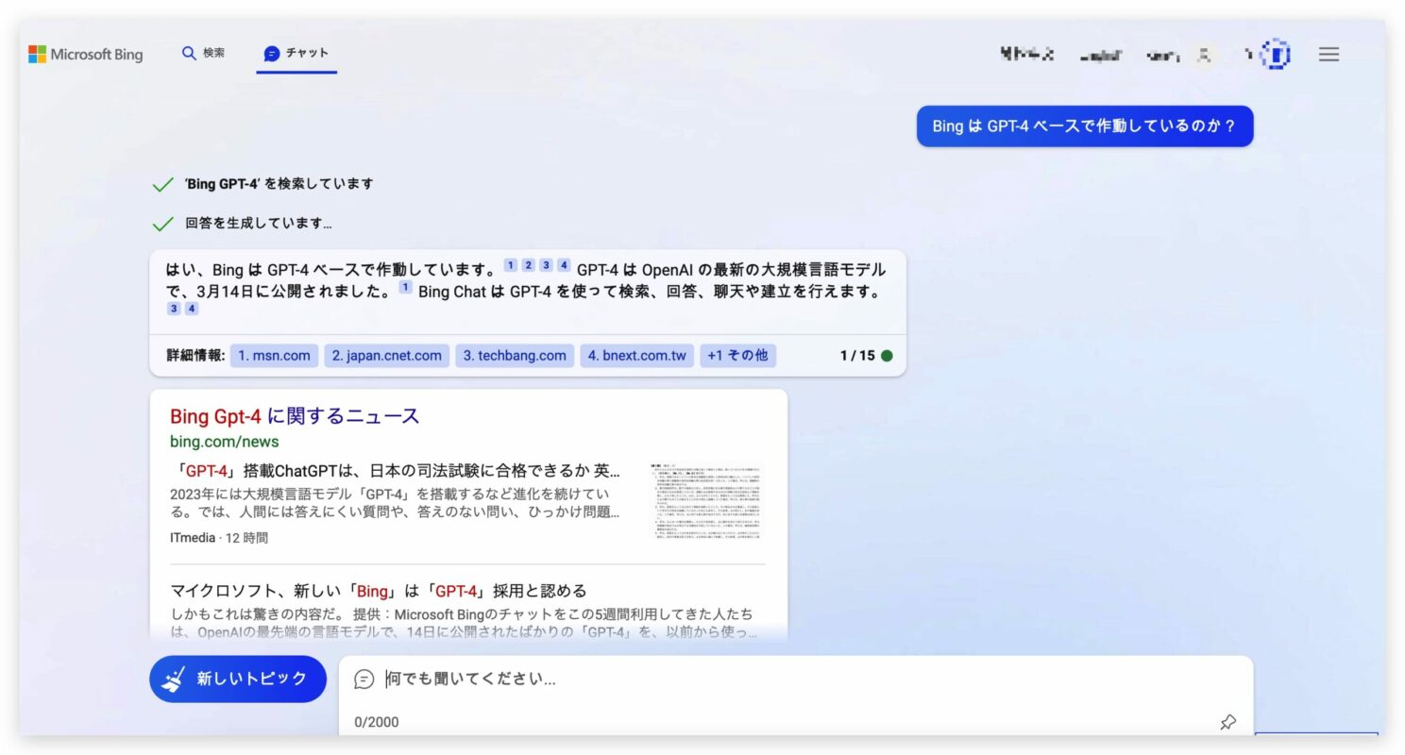1405x755 pixels.
Task: Open マイクロソフト、新しい「Bing」article
Action: click(379, 592)
